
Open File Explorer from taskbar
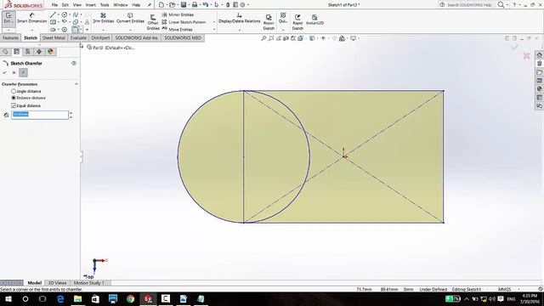coord(77,298)
